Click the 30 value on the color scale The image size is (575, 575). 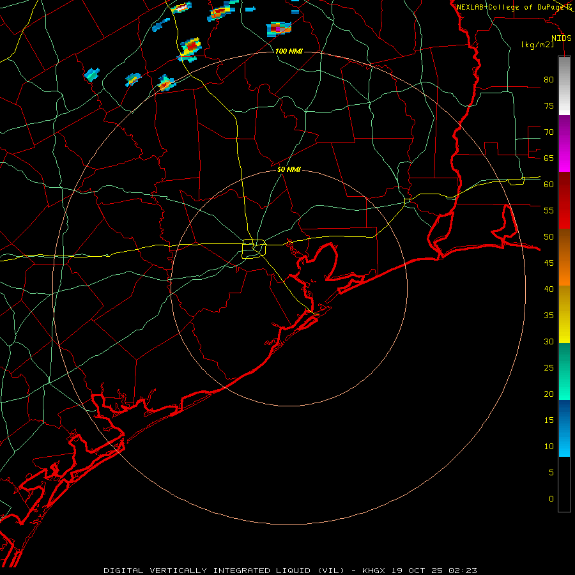[x=549, y=341]
